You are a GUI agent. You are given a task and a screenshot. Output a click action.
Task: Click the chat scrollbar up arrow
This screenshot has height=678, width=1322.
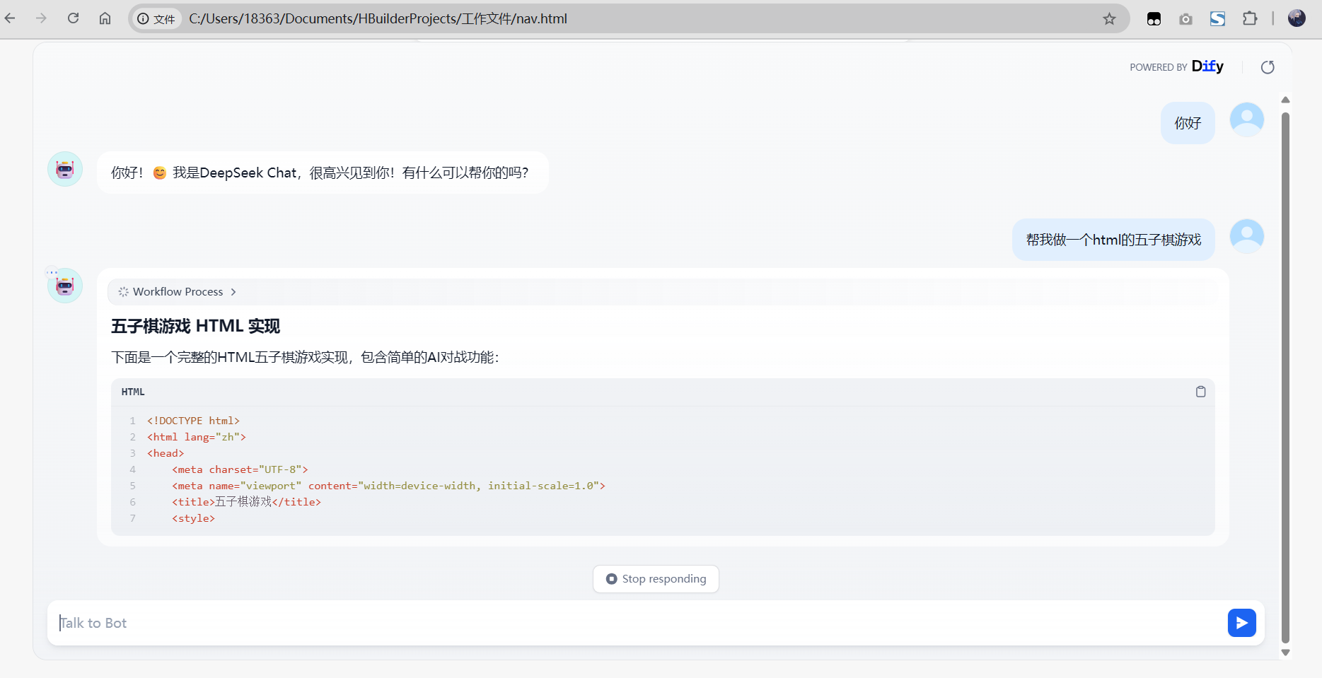[1285, 100]
